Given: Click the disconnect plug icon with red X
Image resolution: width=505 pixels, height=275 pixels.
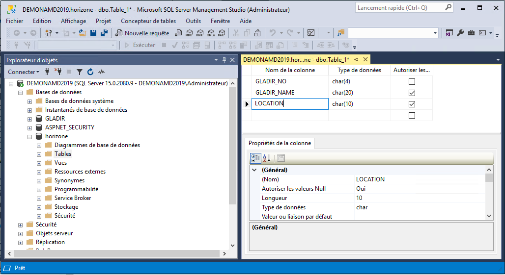Looking at the screenshot, I should [58, 72].
